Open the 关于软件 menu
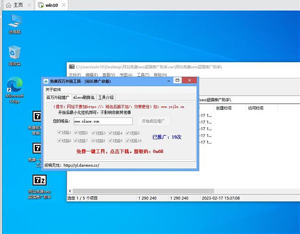Screen dimensions: 300x234 (x=54, y=90)
